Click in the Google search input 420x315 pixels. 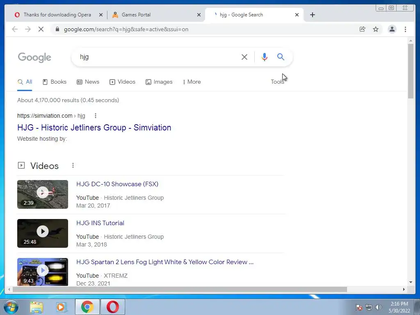(x=158, y=57)
